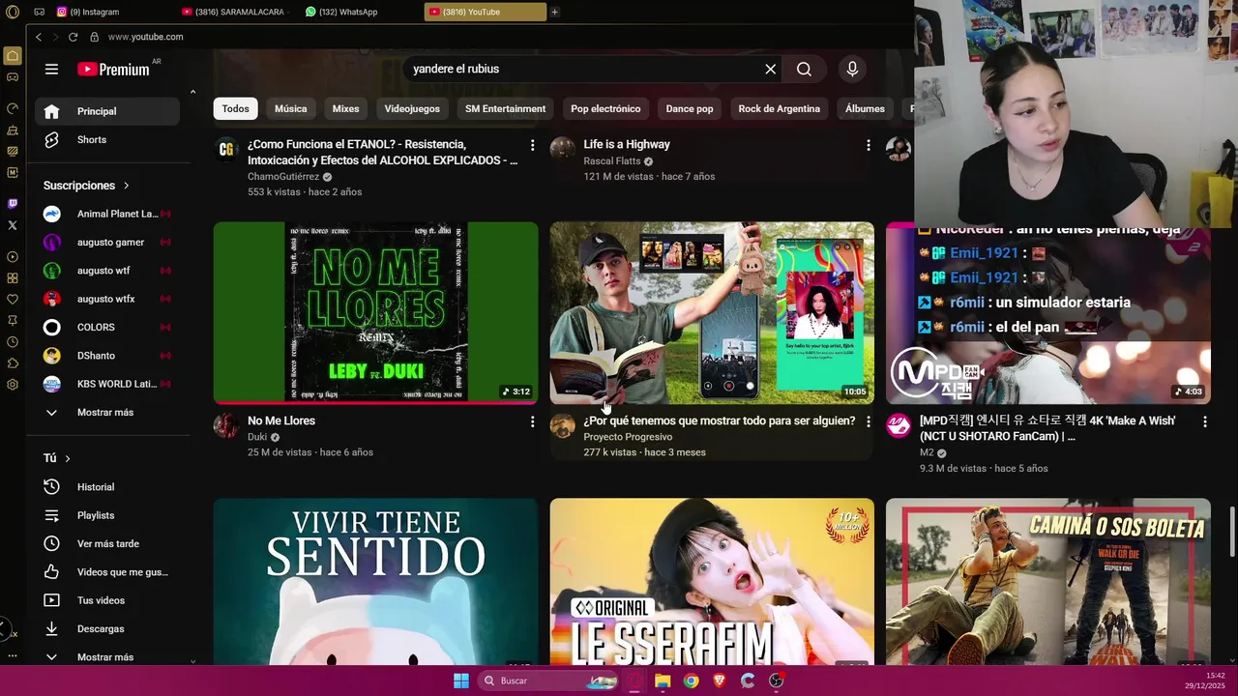Open OBS Studio from the taskbar
This screenshot has height=696, width=1238.
[776, 681]
